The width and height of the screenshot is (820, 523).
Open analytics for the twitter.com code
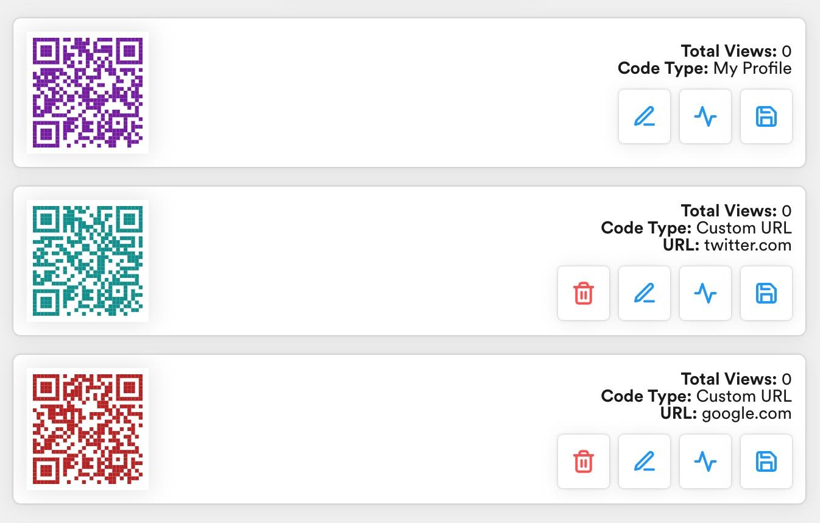705,293
